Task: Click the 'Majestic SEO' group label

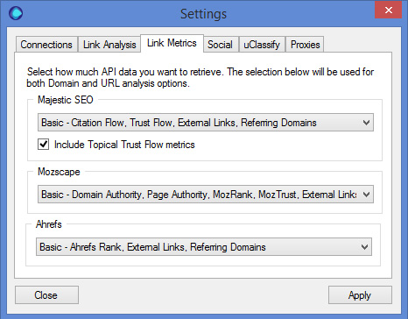Action: click(x=66, y=100)
